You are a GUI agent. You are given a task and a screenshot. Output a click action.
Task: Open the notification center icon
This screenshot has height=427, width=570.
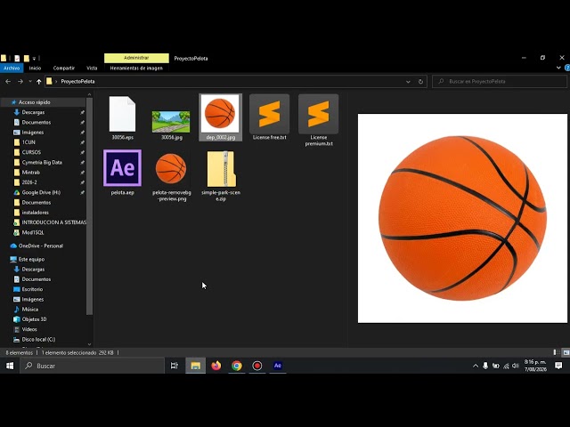[x=558, y=366]
